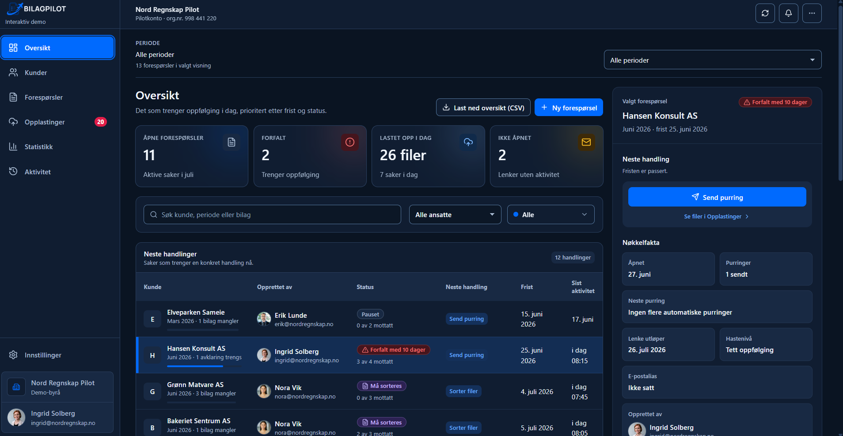Click the Nord Regnskap Pilot building icon

coord(16,387)
